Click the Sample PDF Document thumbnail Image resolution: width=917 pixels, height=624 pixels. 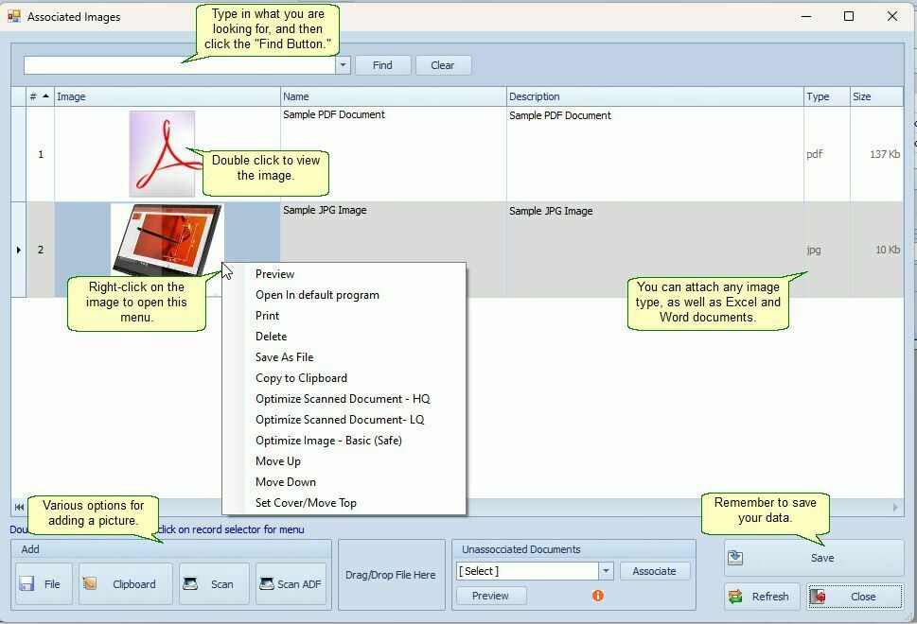point(162,153)
